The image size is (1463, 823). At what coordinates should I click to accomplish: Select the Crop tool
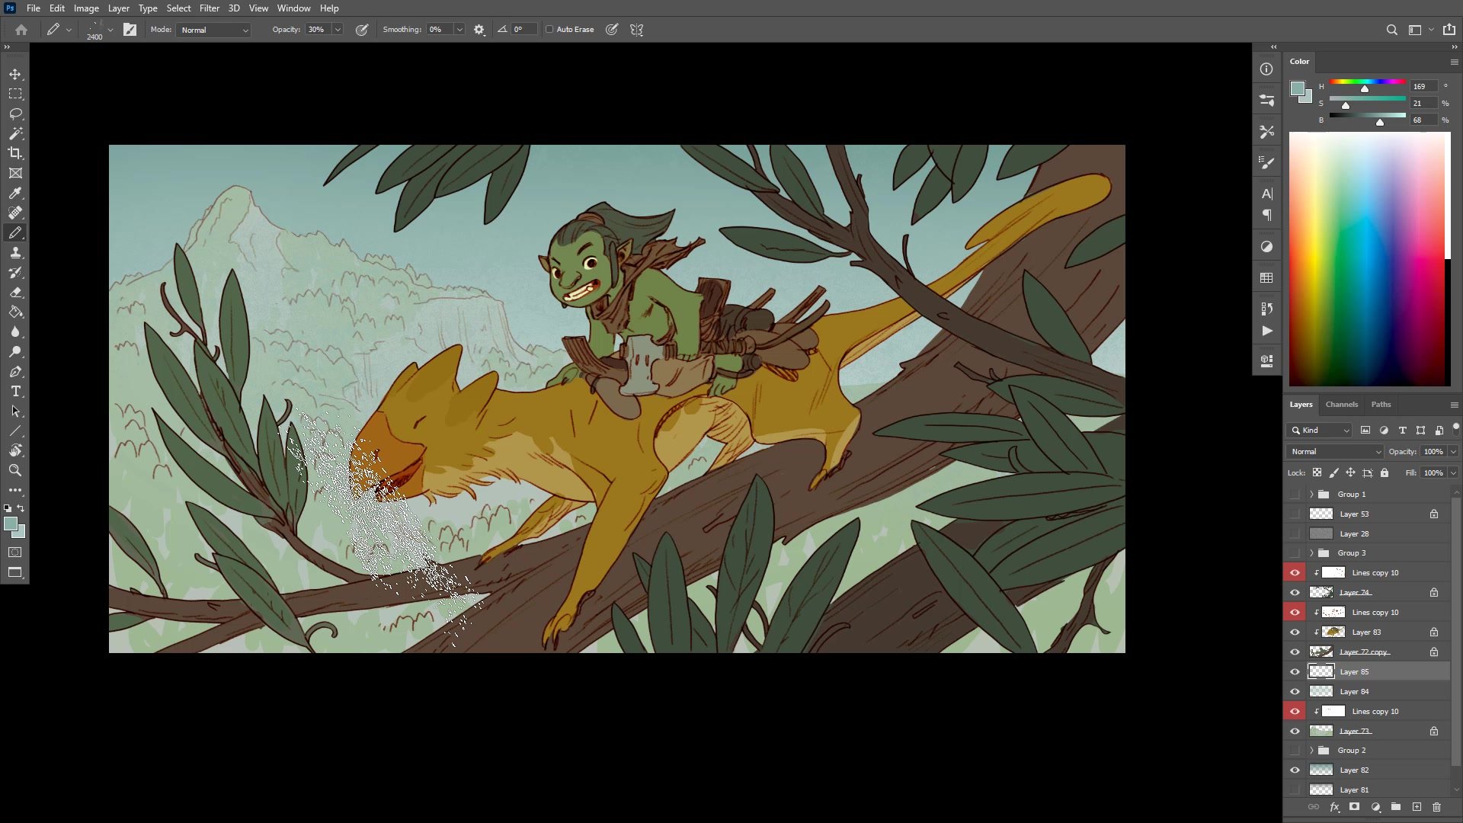15,153
